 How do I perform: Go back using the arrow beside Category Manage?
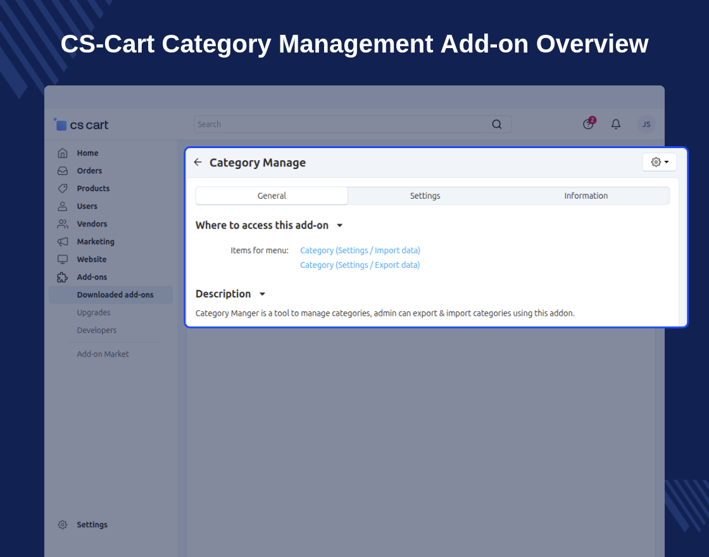pos(198,162)
